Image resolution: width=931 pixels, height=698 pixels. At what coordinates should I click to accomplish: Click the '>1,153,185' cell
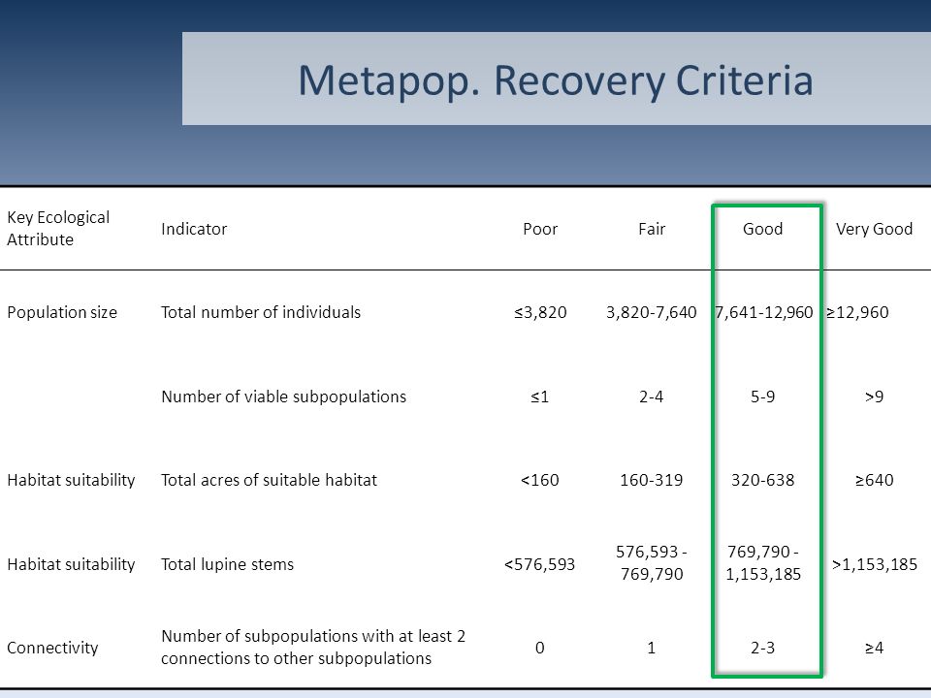point(874,564)
